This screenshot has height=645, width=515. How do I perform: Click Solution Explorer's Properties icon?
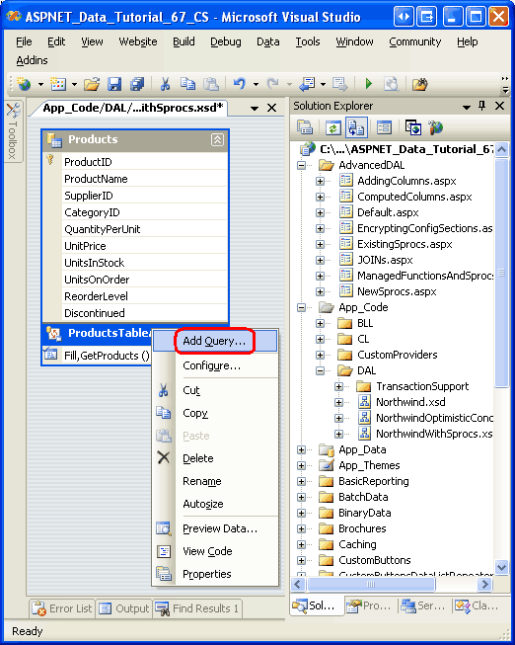305,128
